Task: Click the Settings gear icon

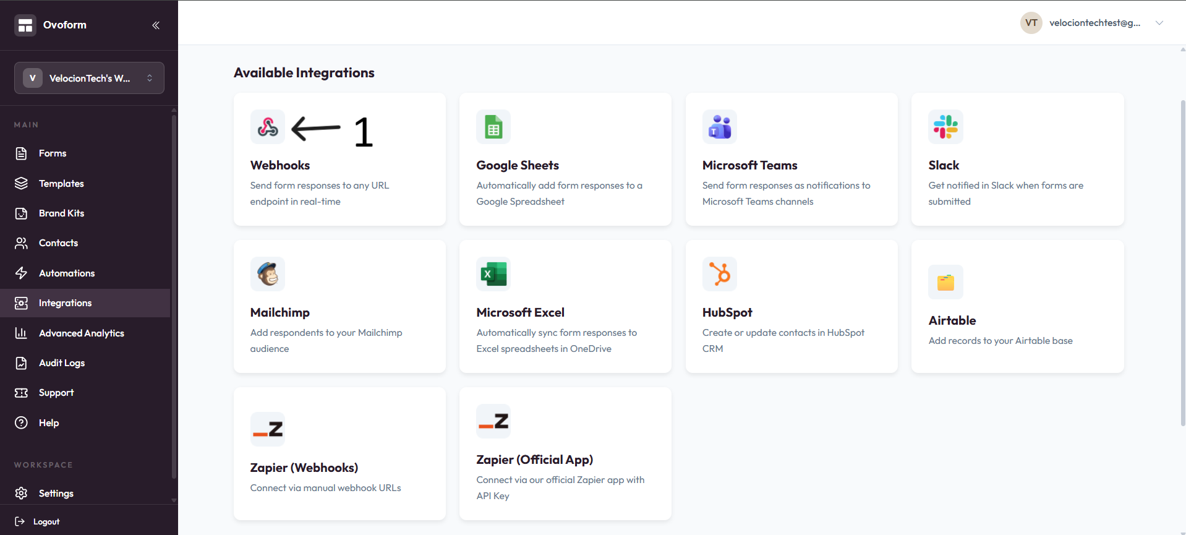Action: (21, 494)
